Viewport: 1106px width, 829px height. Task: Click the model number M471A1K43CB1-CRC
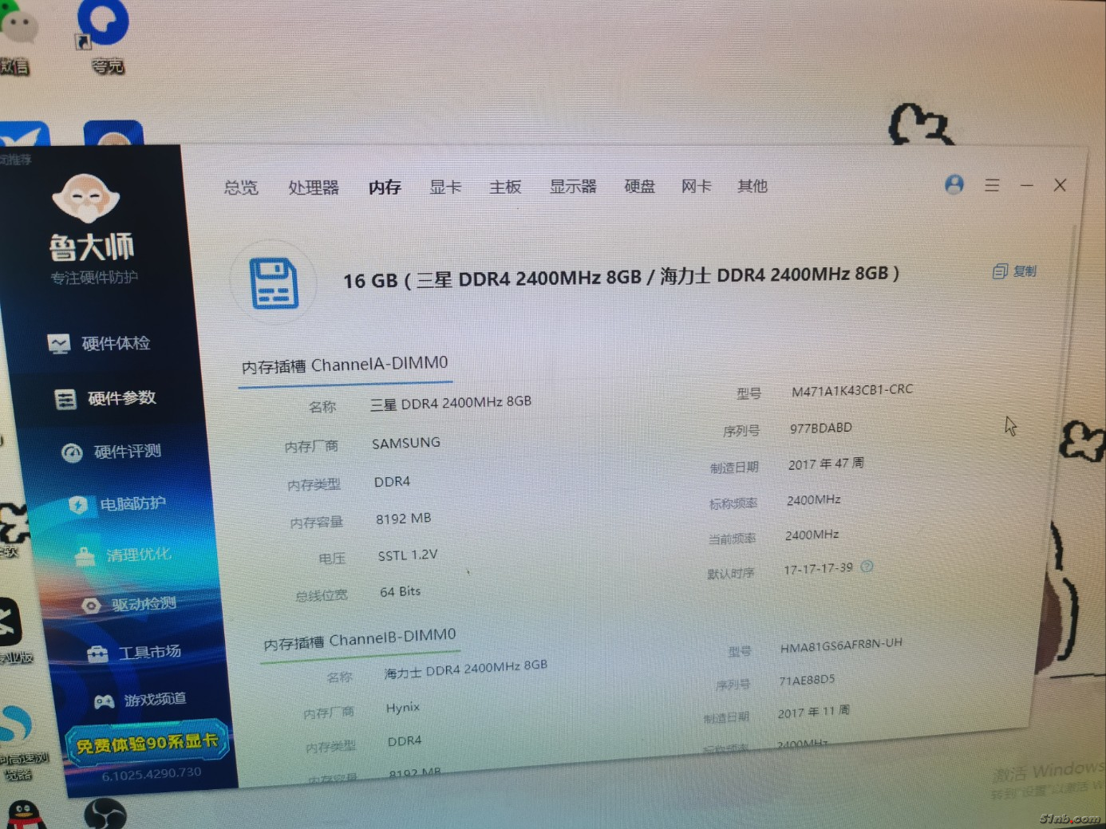[852, 390]
